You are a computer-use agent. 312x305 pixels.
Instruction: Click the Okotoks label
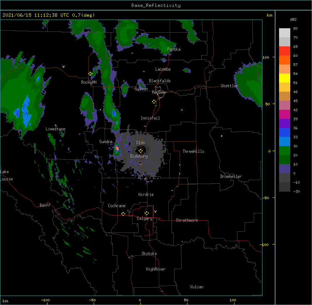pos(149,254)
